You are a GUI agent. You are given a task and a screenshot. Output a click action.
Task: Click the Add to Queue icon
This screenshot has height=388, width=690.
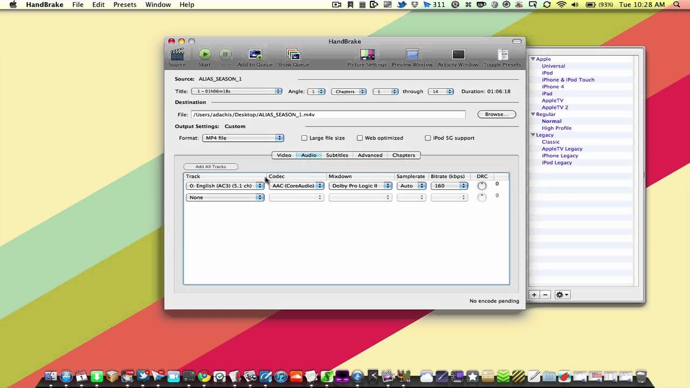pos(255,54)
